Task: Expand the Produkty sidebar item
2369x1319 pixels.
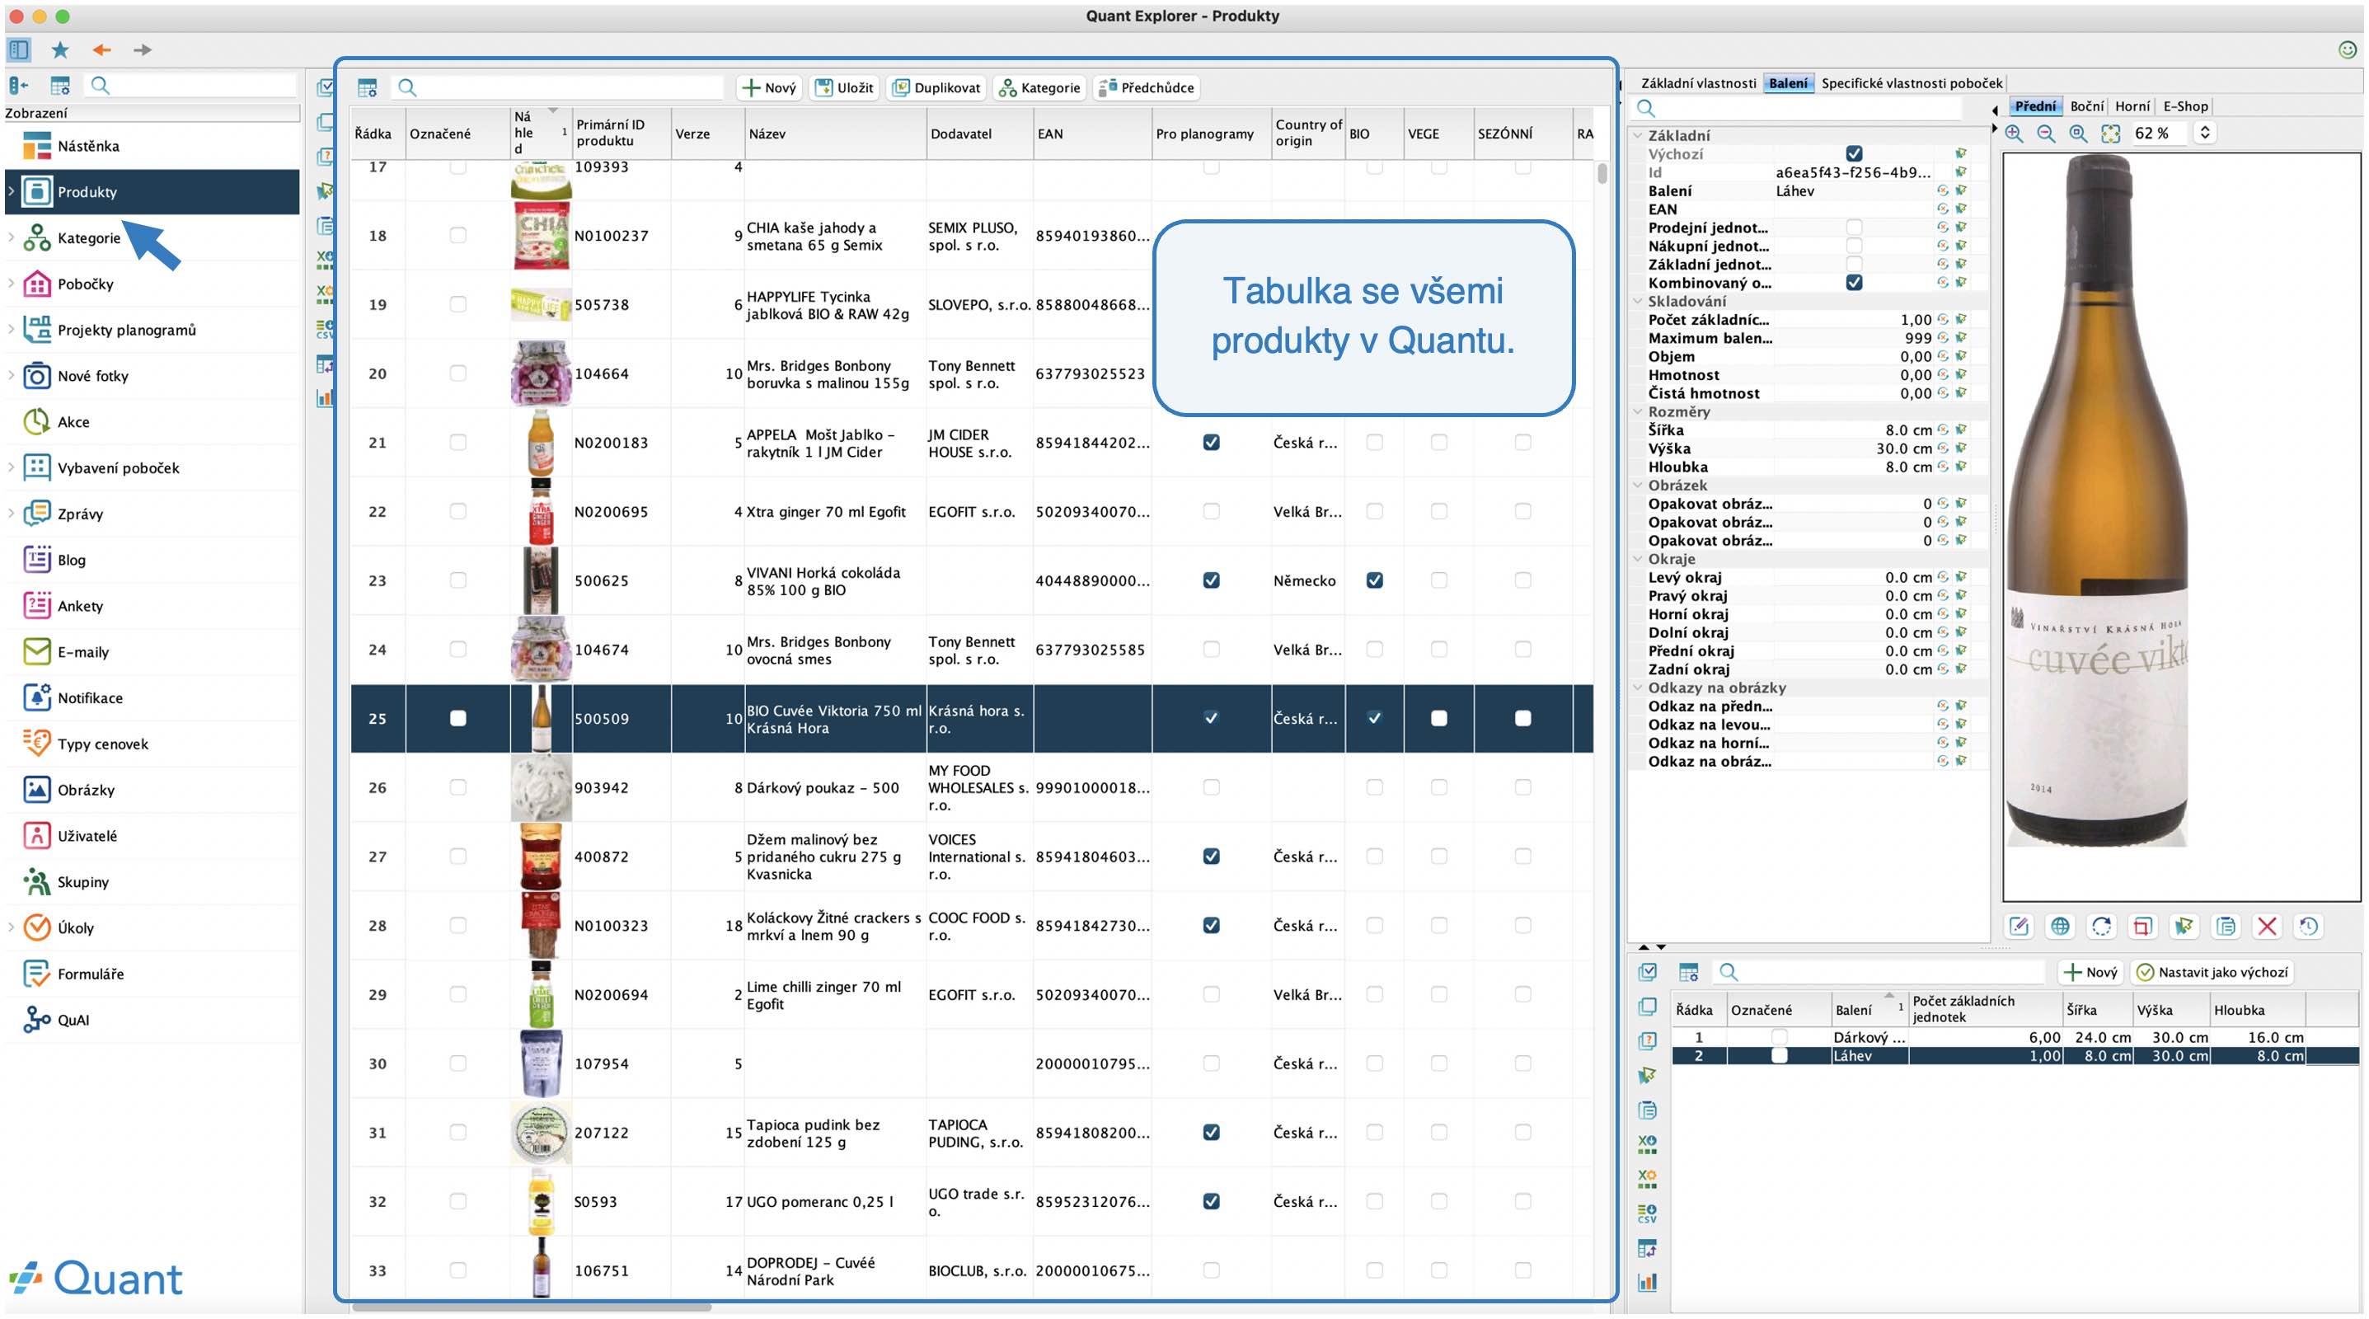Action: coord(11,191)
